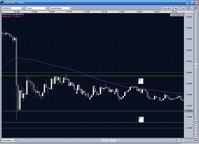Click the 1.3800 price axis label

pos(189,72)
